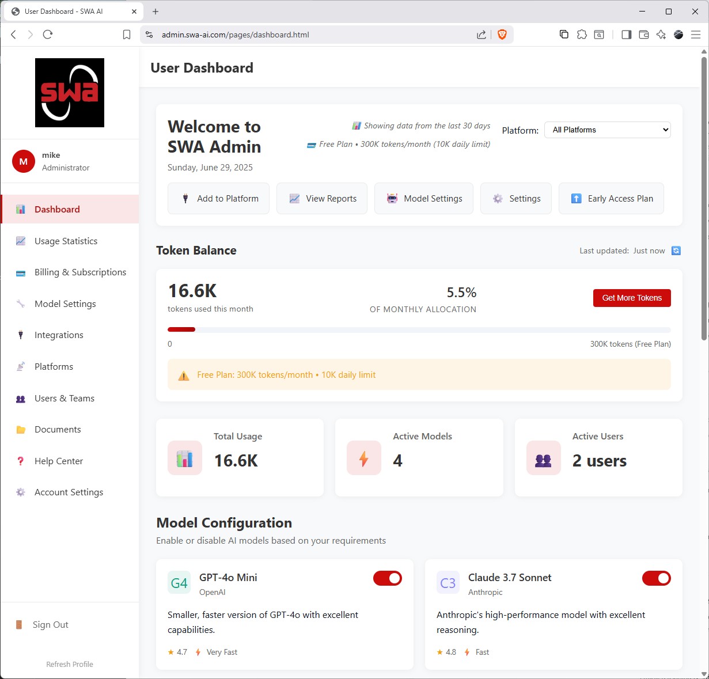Viewport: 709px width, 679px height.
Task: Open Users & Teams
Action: (x=70, y=398)
